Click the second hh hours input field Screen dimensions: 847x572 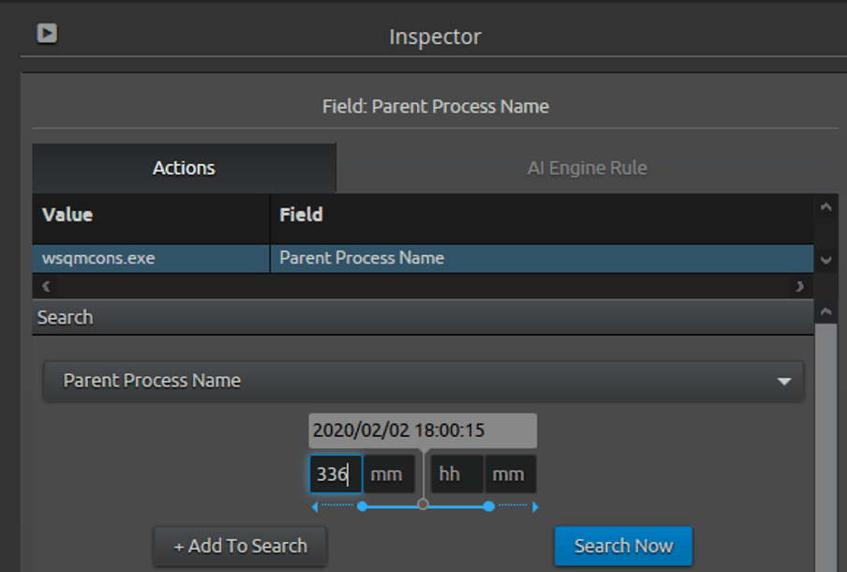pos(455,474)
